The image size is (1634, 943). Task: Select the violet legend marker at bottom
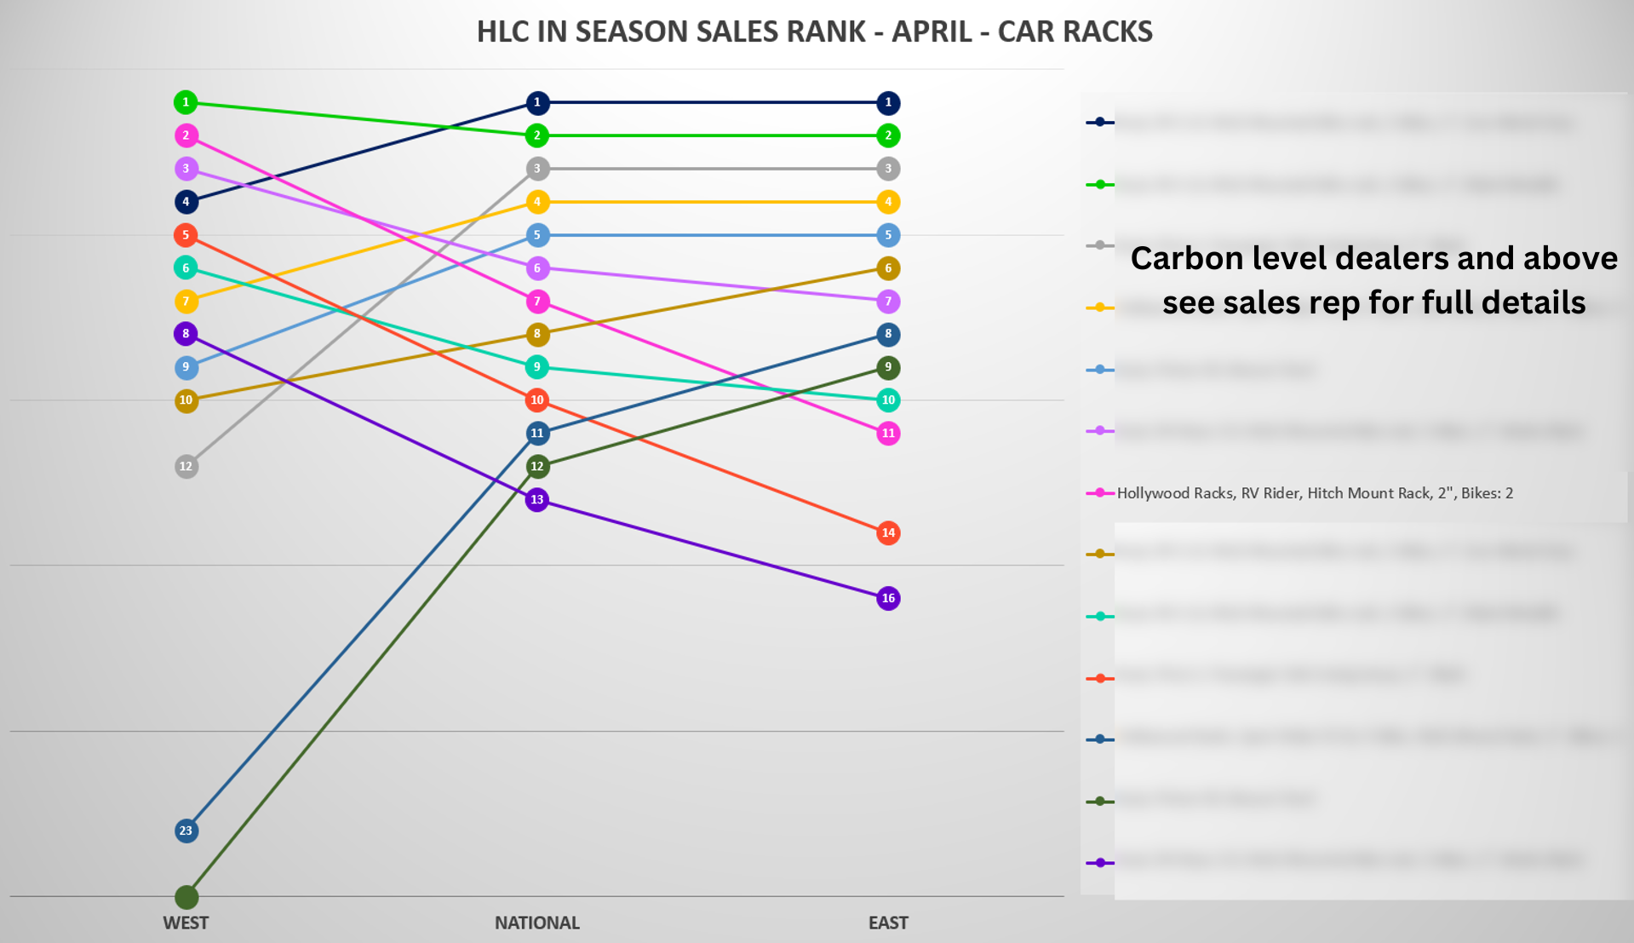point(1100,863)
